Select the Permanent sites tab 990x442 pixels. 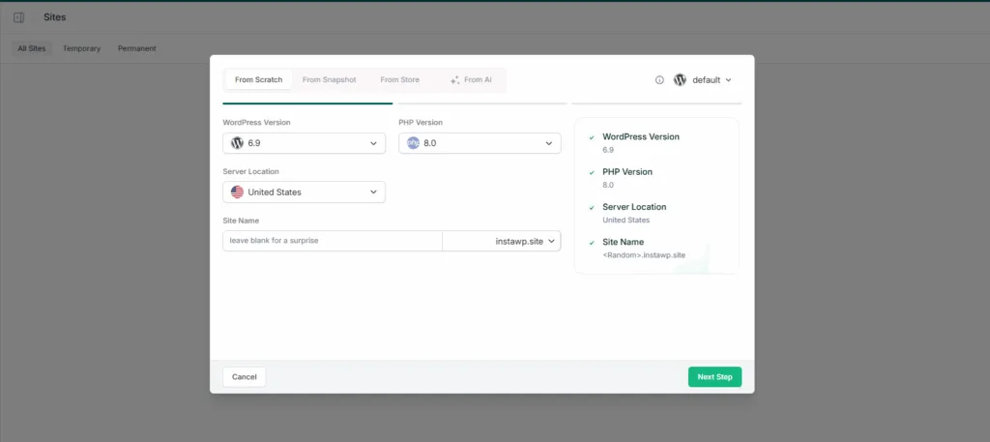[x=137, y=48]
